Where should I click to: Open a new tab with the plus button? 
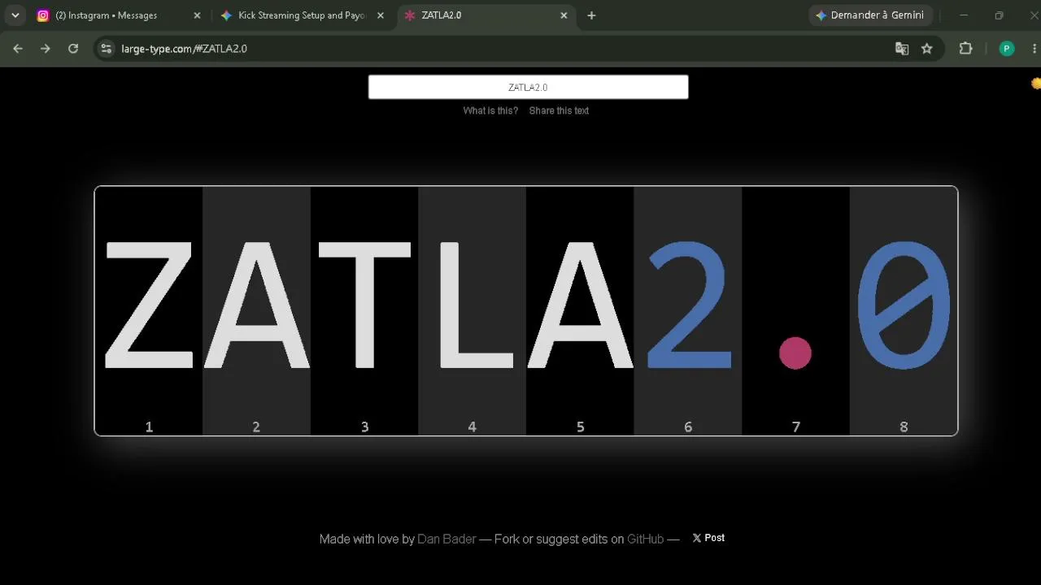click(x=591, y=15)
